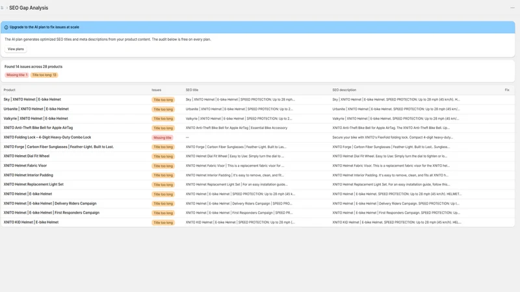
Task: Click the Product column header
Action: click(9, 90)
